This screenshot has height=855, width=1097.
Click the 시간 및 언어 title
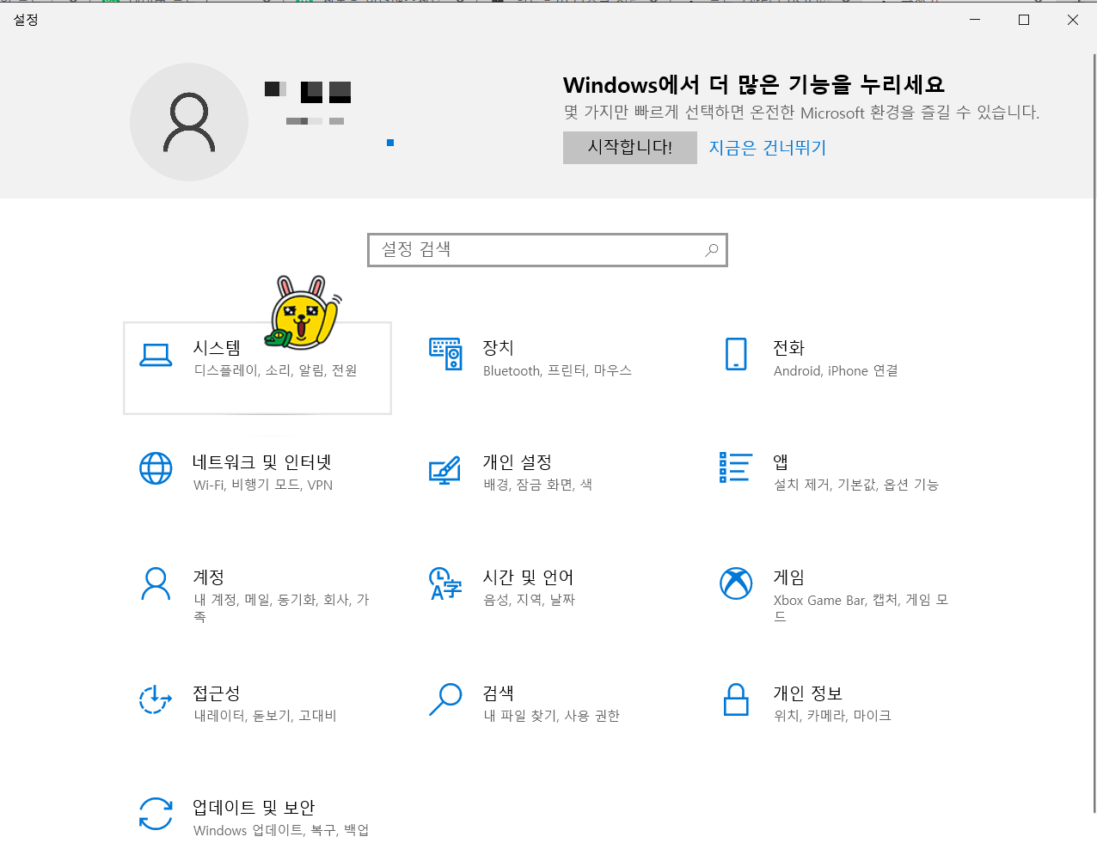coord(528,577)
